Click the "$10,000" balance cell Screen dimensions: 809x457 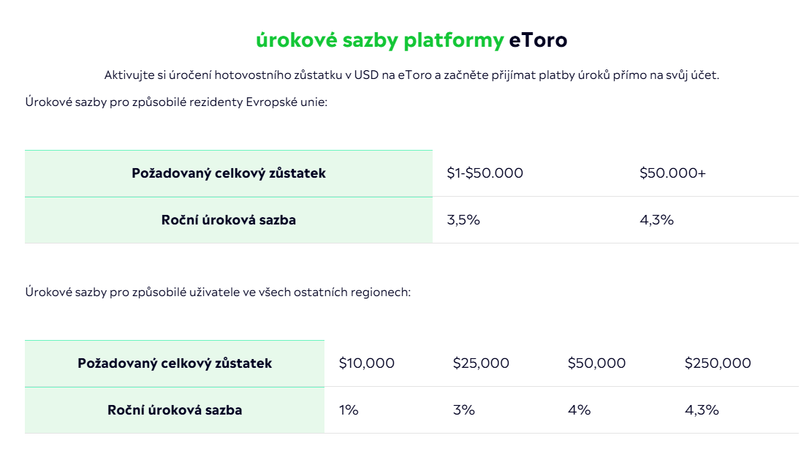pos(367,363)
